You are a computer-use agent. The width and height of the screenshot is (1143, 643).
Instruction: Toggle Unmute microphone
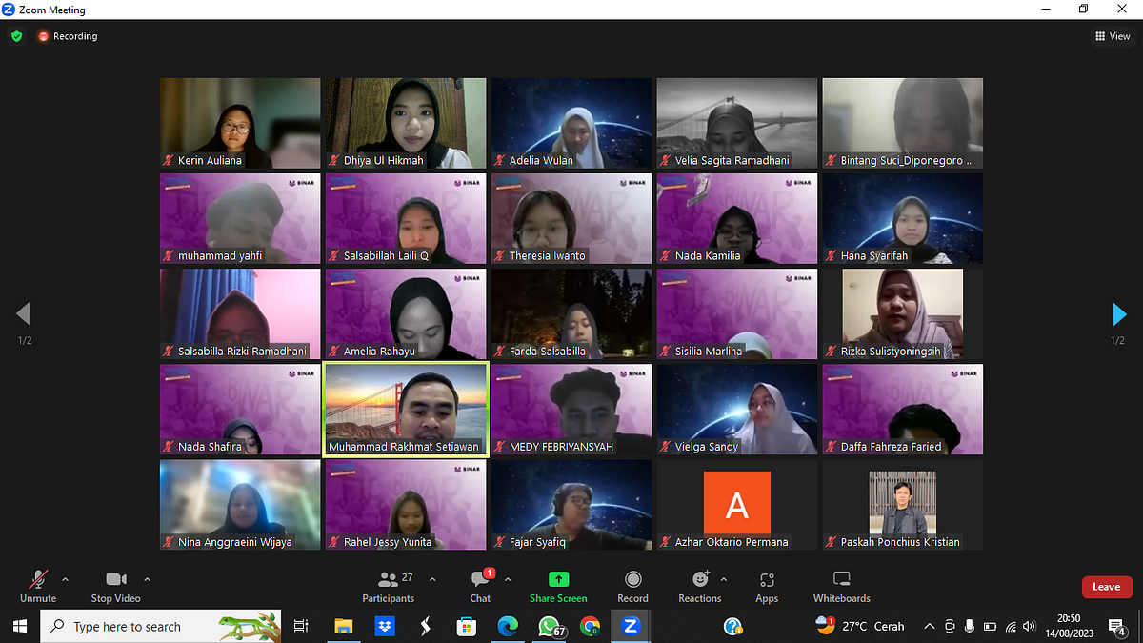point(38,587)
